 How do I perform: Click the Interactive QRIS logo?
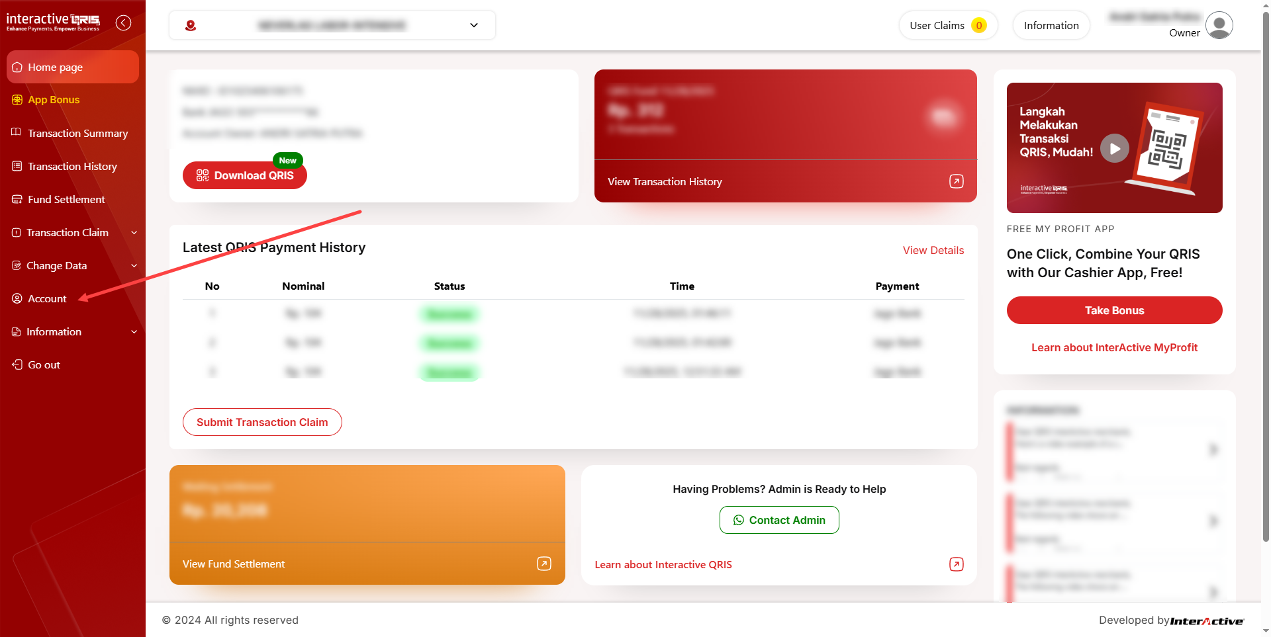pyautogui.click(x=53, y=22)
